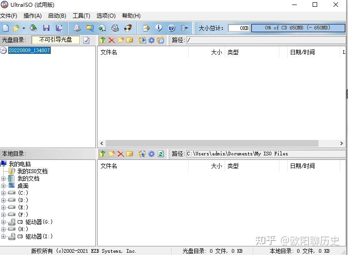Viewport: 348px width, 255px height.
Task: Click red X delete in disc toolbar
Action: [x=112, y=40]
